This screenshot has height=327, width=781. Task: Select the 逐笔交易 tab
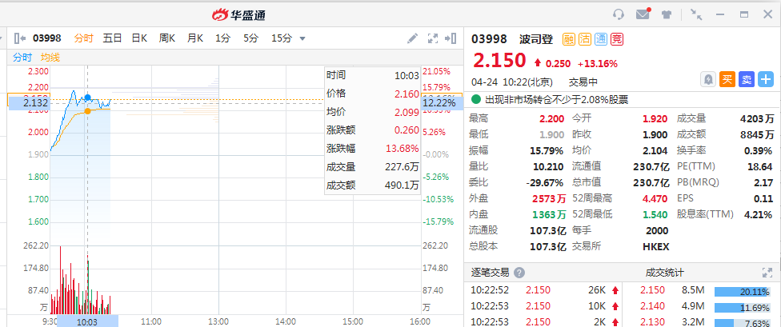[491, 273]
